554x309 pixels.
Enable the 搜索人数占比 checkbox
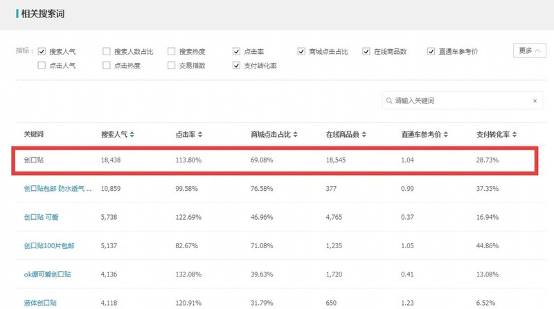107,51
